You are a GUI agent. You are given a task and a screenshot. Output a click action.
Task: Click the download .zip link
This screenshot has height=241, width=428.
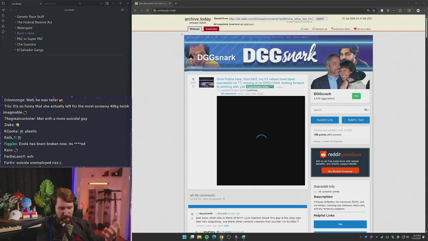(320, 29)
